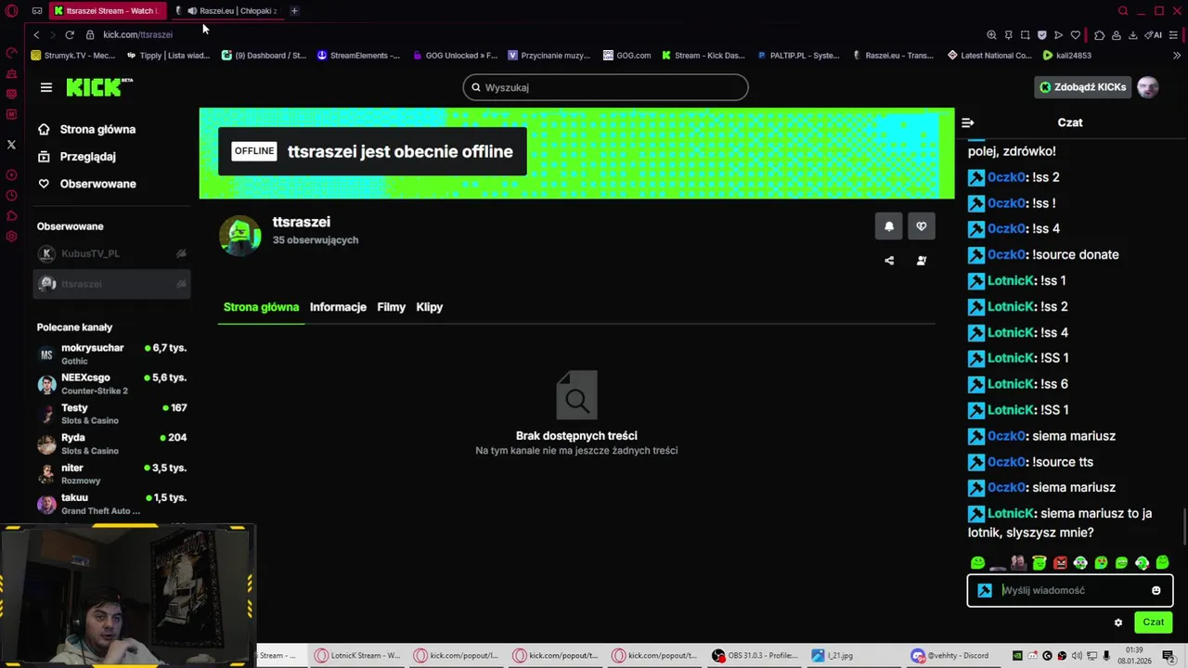The height and width of the screenshot is (668, 1188).
Task: Select KubusTV_PL followed channel
Action: point(111,253)
